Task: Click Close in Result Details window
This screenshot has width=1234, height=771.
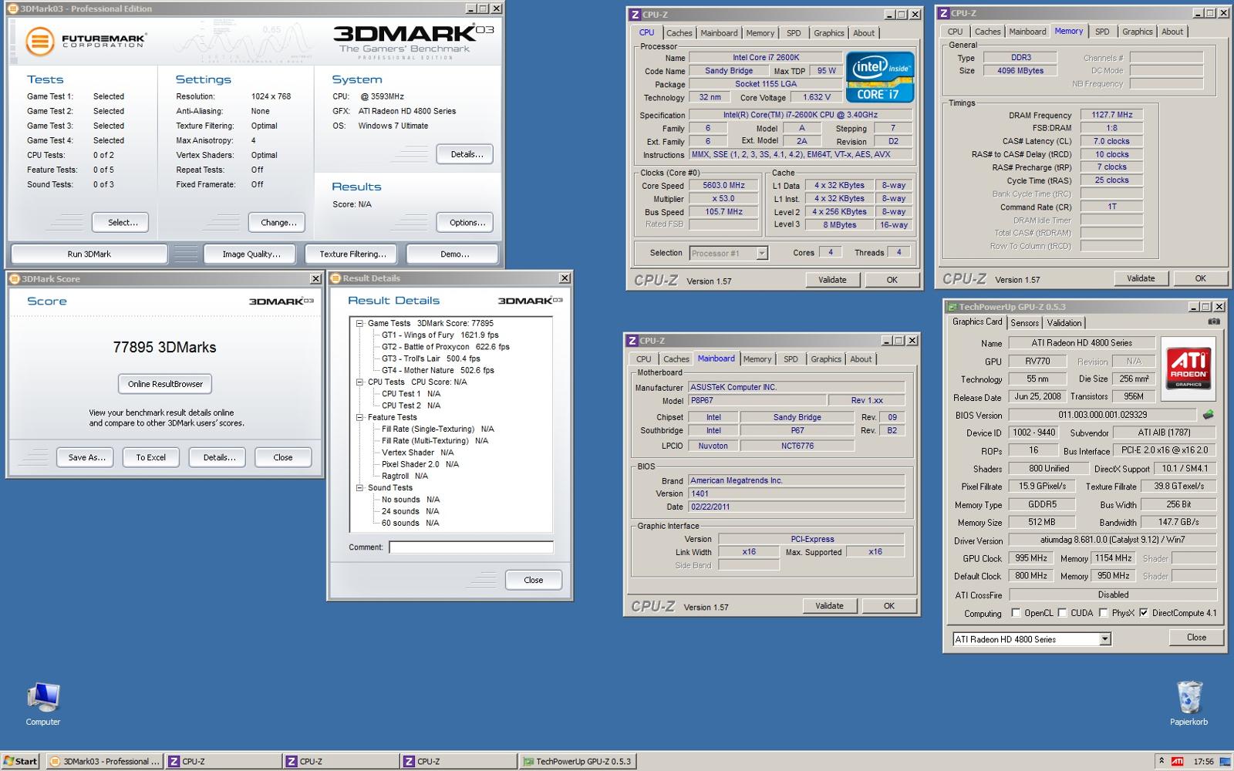Action: pos(533,580)
